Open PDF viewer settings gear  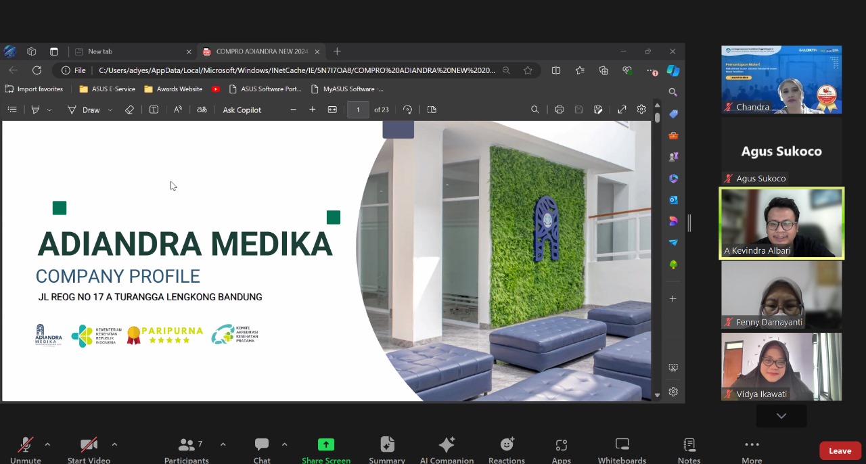[641, 110]
